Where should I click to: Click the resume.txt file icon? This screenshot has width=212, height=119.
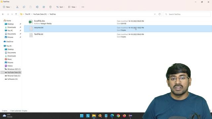click(x=31, y=29)
